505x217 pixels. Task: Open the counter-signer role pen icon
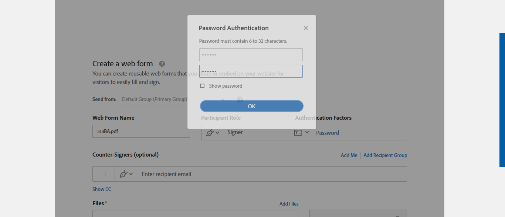[x=126, y=174]
